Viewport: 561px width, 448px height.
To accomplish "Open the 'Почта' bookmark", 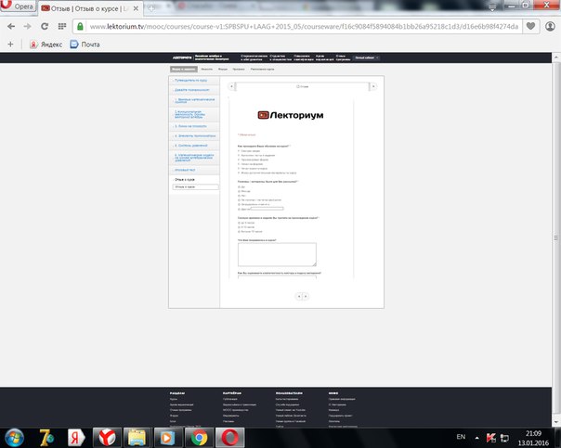I will (85, 45).
